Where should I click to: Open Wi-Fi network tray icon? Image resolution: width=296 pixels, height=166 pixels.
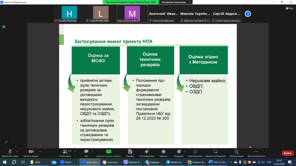coord(259,162)
